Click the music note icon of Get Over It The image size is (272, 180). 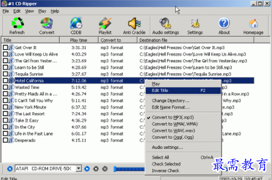(11, 48)
